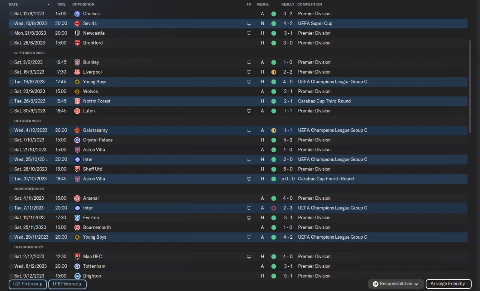Sort fixtures by the Date column header
Screen dimensions: 480x291
13,4
